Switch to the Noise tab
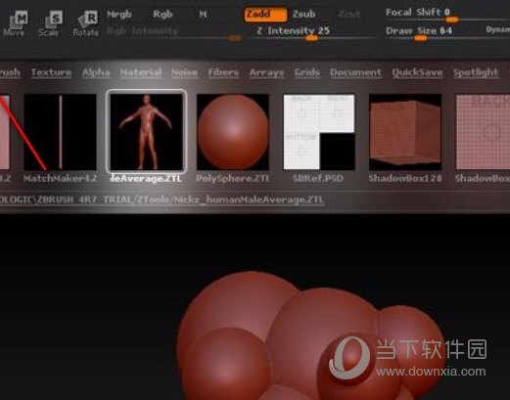Screen dimensions: 510x400 184,72
